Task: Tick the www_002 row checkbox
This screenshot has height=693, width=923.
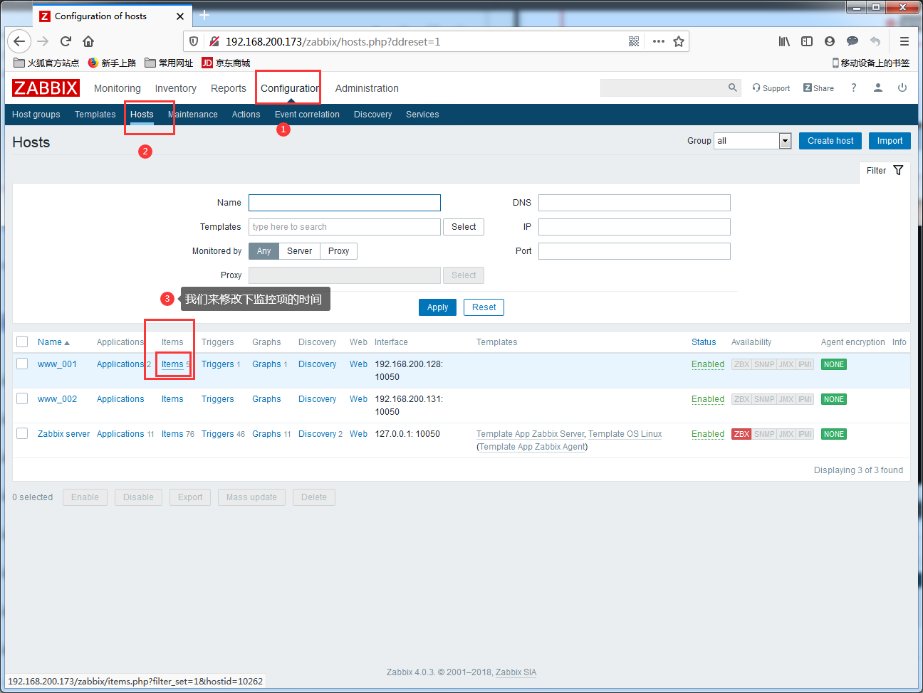Action: 22,398
